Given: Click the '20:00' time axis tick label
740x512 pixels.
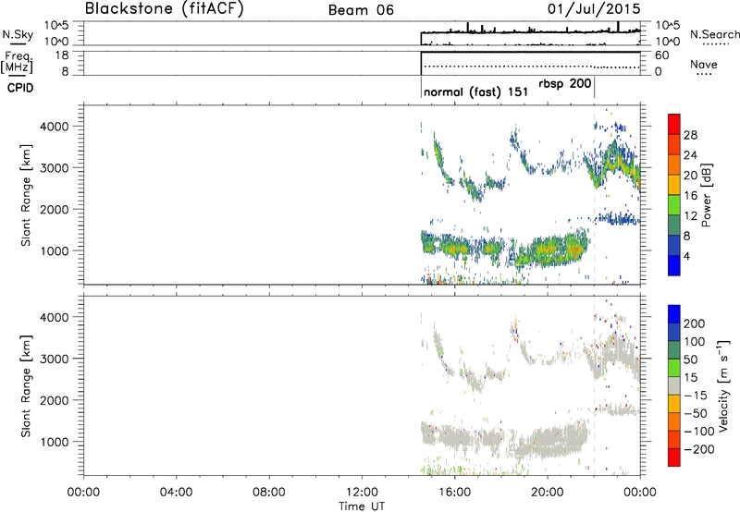Looking at the screenshot, I should [x=548, y=493].
